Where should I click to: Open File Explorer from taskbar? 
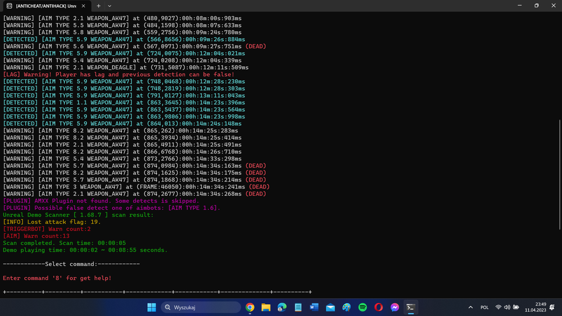coord(266,308)
